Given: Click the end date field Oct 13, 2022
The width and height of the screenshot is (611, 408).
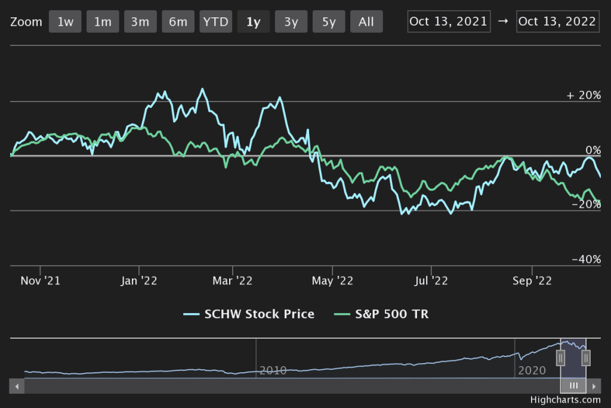Looking at the screenshot, I should click(557, 22).
